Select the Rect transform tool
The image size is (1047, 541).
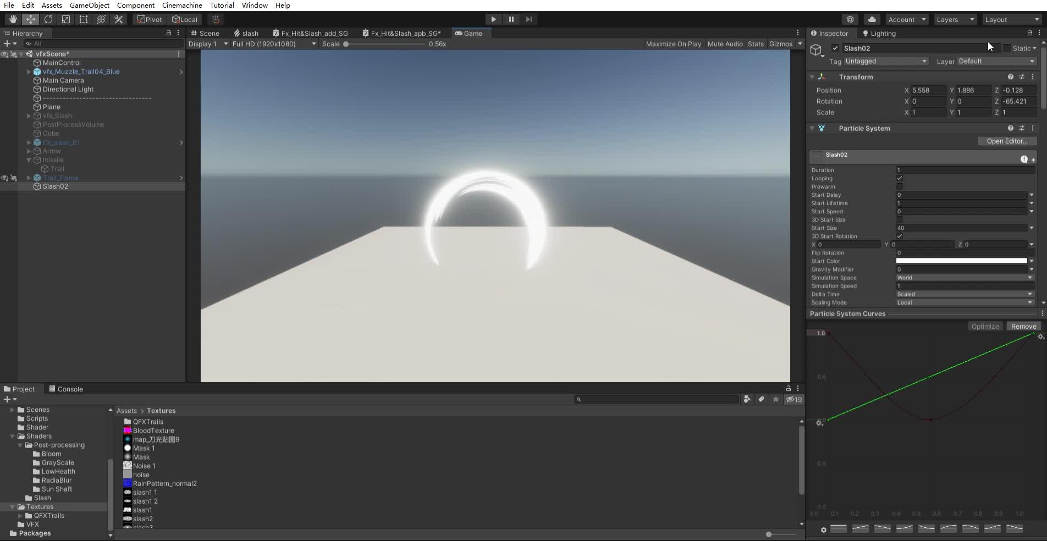pos(84,19)
